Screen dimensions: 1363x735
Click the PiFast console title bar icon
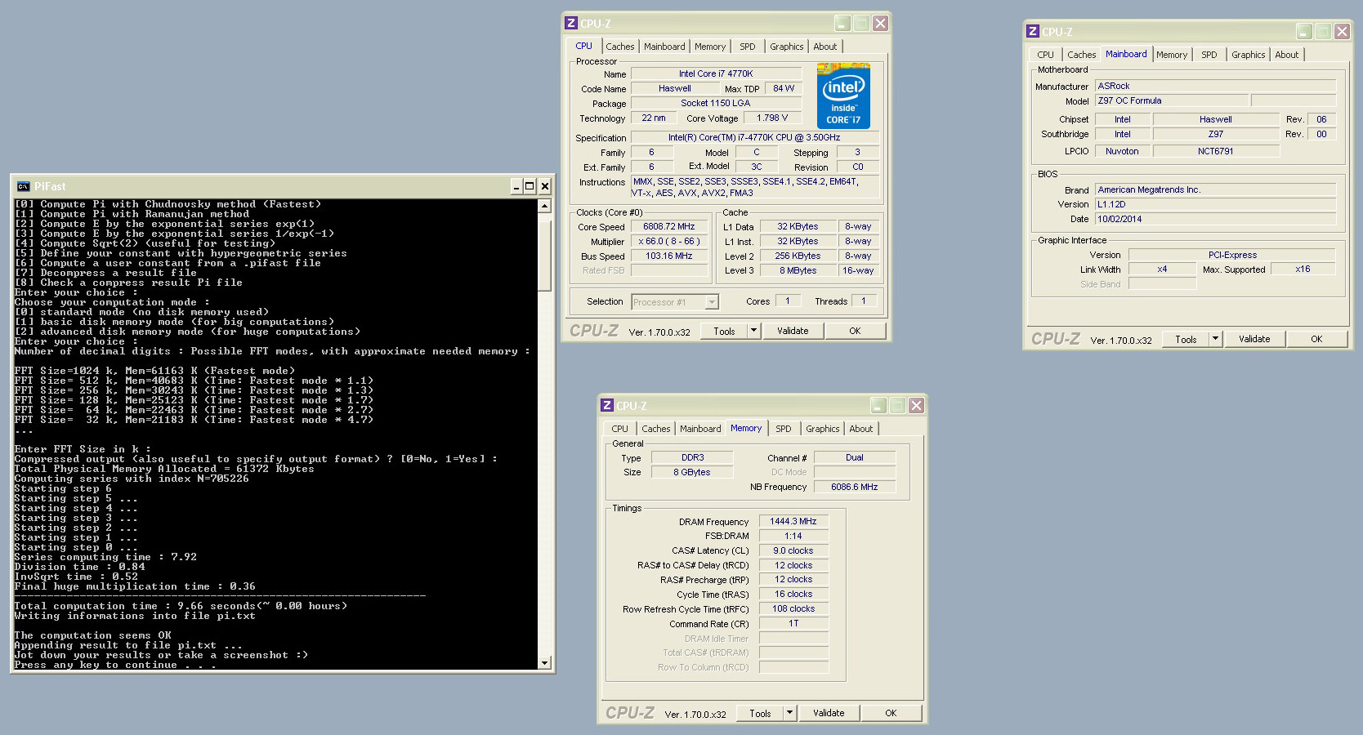[23, 186]
